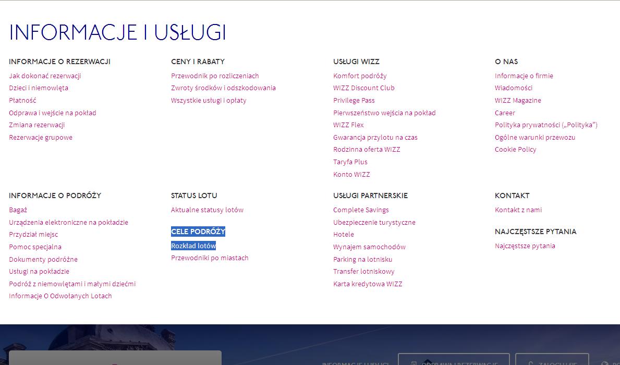Click the USŁUGI PARTNERSKIE heading
Screen dimensions: 620x365
(x=371, y=196)
